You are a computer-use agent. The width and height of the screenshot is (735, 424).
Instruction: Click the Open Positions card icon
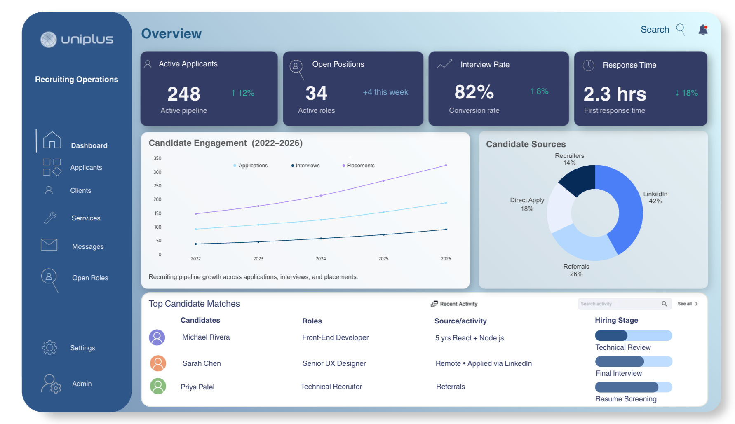point(297,69)
